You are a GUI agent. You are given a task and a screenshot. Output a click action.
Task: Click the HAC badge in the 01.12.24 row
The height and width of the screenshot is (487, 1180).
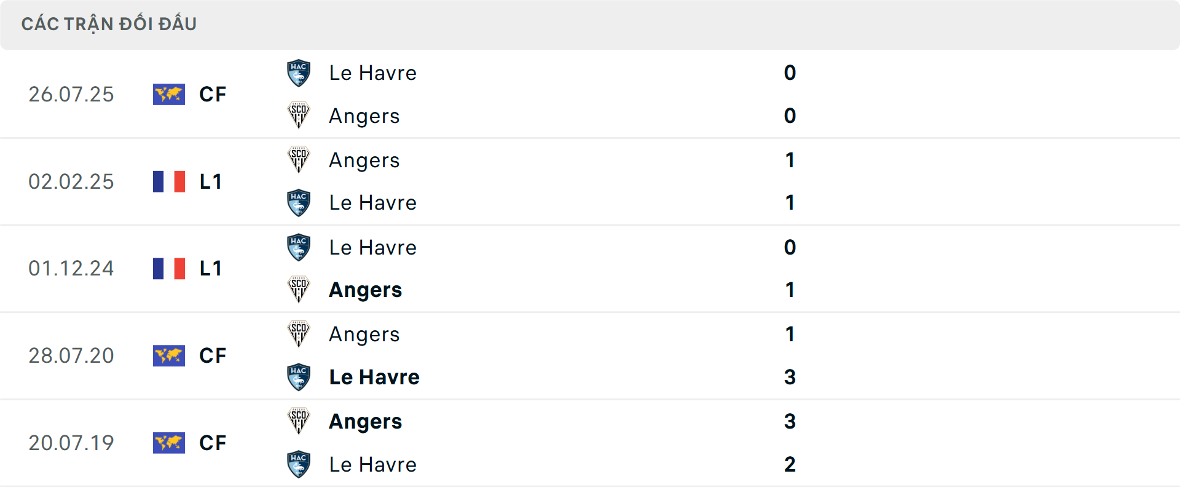click(299, 247)
